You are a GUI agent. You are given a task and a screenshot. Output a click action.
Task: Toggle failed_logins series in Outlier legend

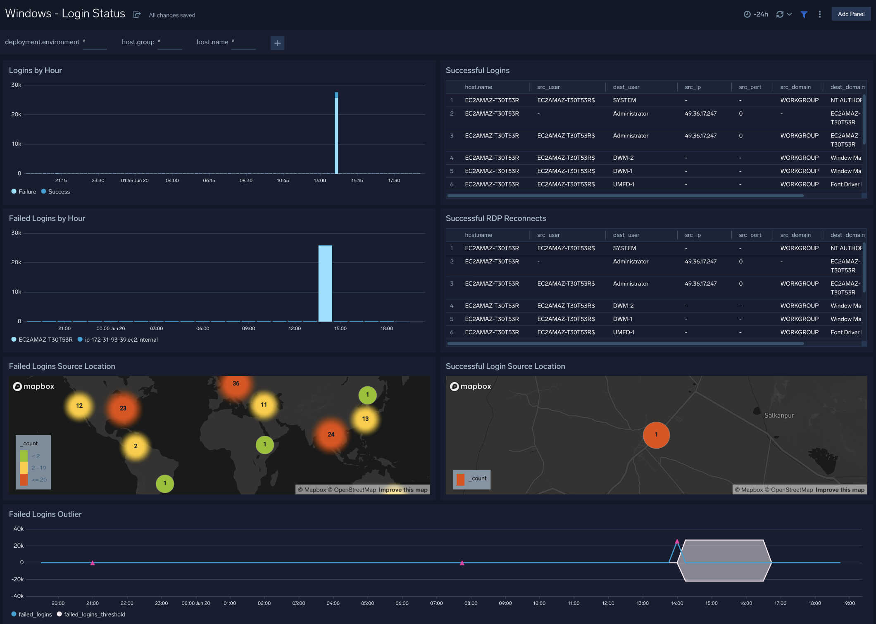[32, 614]
